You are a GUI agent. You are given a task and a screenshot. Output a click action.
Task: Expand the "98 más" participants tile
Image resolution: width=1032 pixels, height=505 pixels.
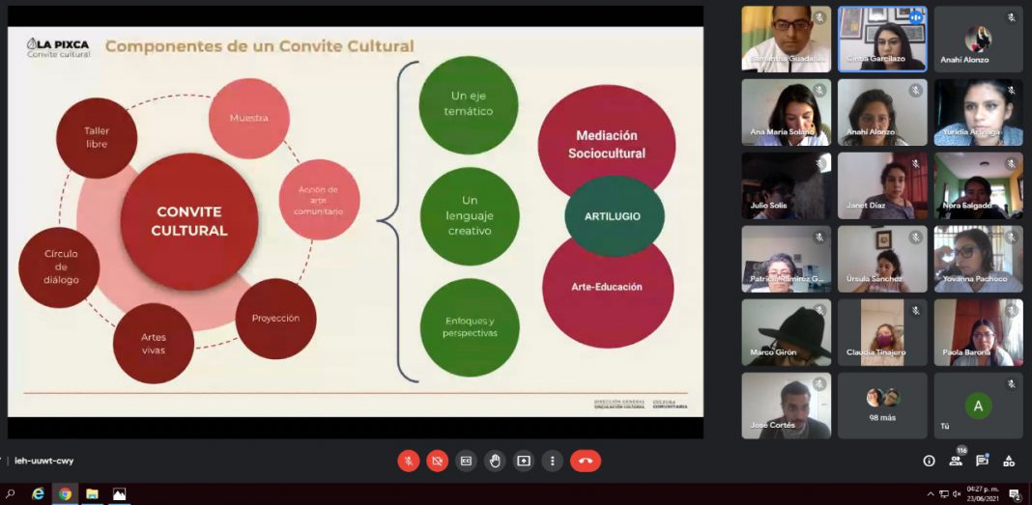click(882, 406)
